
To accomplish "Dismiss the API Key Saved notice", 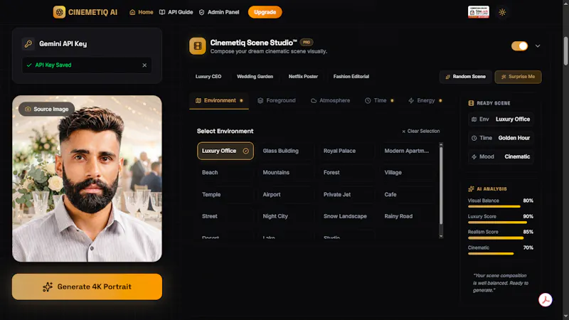I will pos(144,65).
